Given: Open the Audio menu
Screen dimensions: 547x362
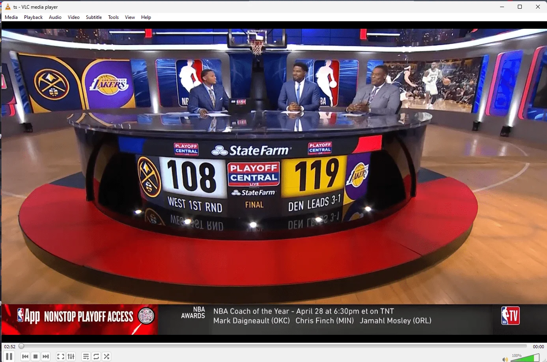Looking at the screenshot, I should pos(55,17).
